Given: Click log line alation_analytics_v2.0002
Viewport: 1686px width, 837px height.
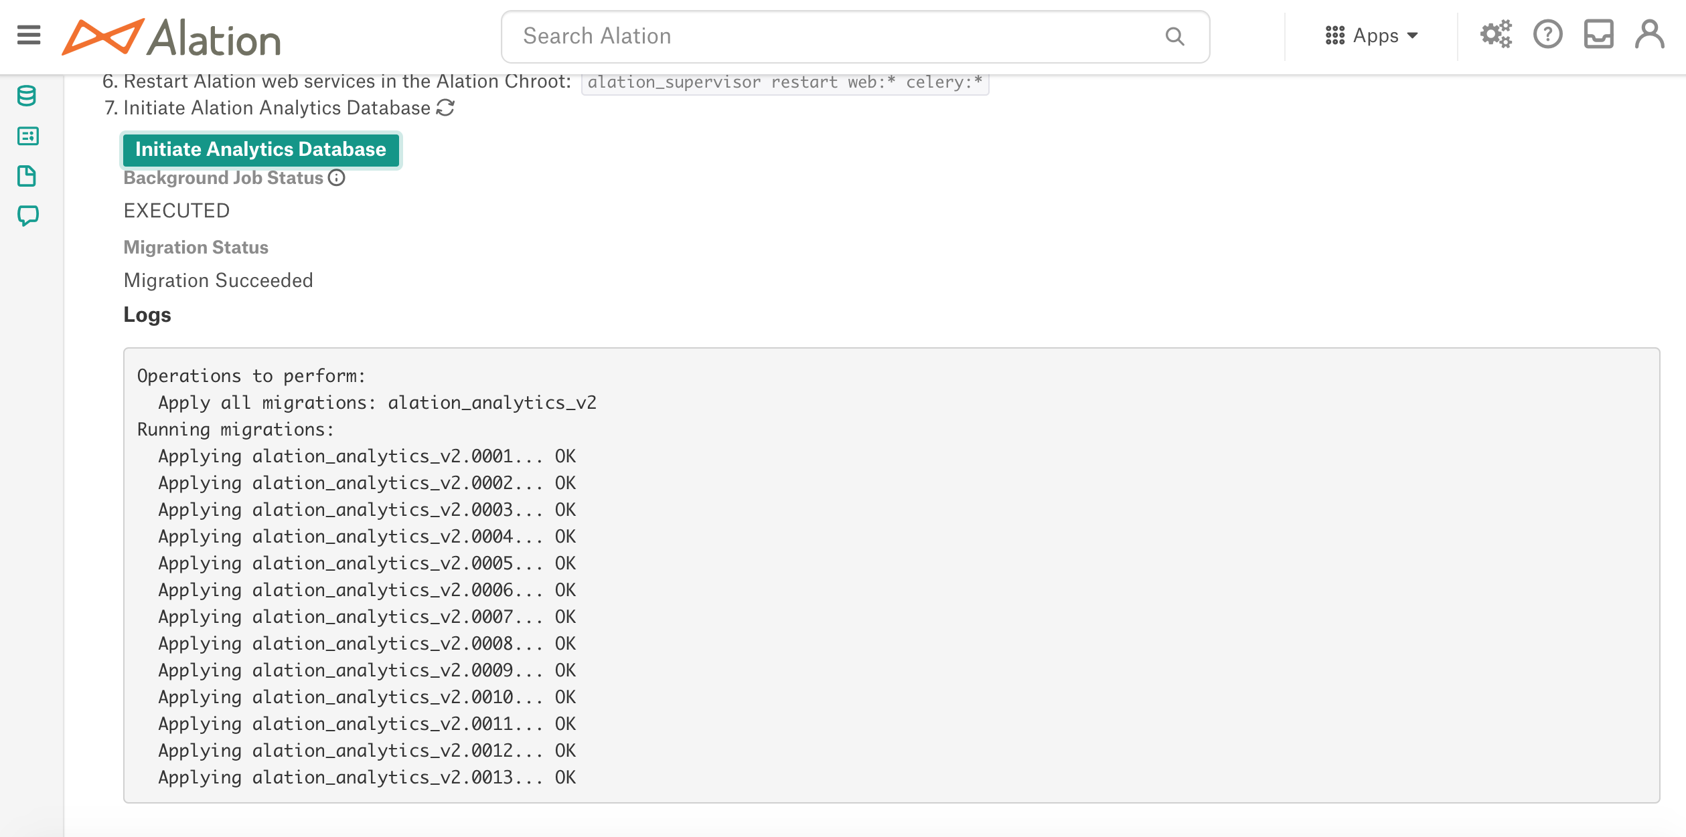Looking at the screenshot, I should tap(367, 483).
